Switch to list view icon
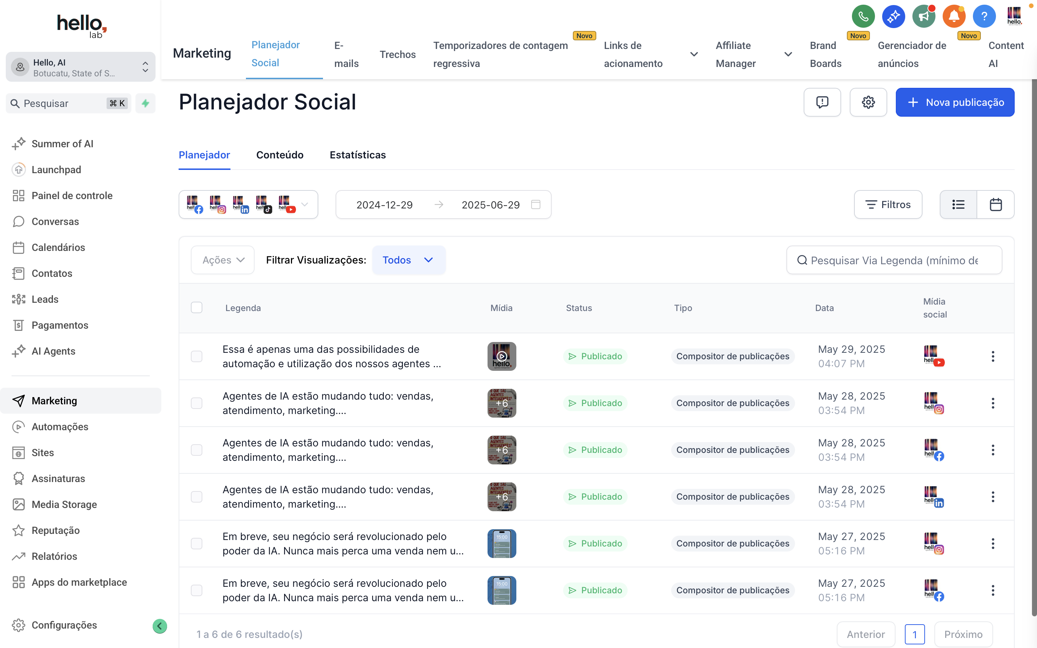The image size is (1037, 648). click(958, 204)
